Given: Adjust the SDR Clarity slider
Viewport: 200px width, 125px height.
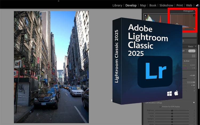Looking at the screenshot, I should tap(172, 116).
